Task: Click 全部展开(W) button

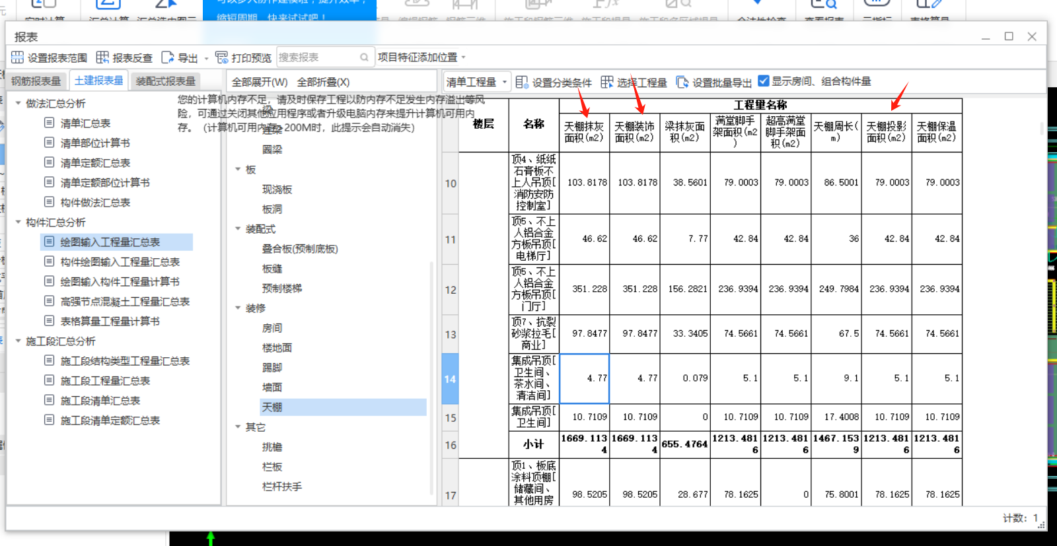Action: pos(260,82)
